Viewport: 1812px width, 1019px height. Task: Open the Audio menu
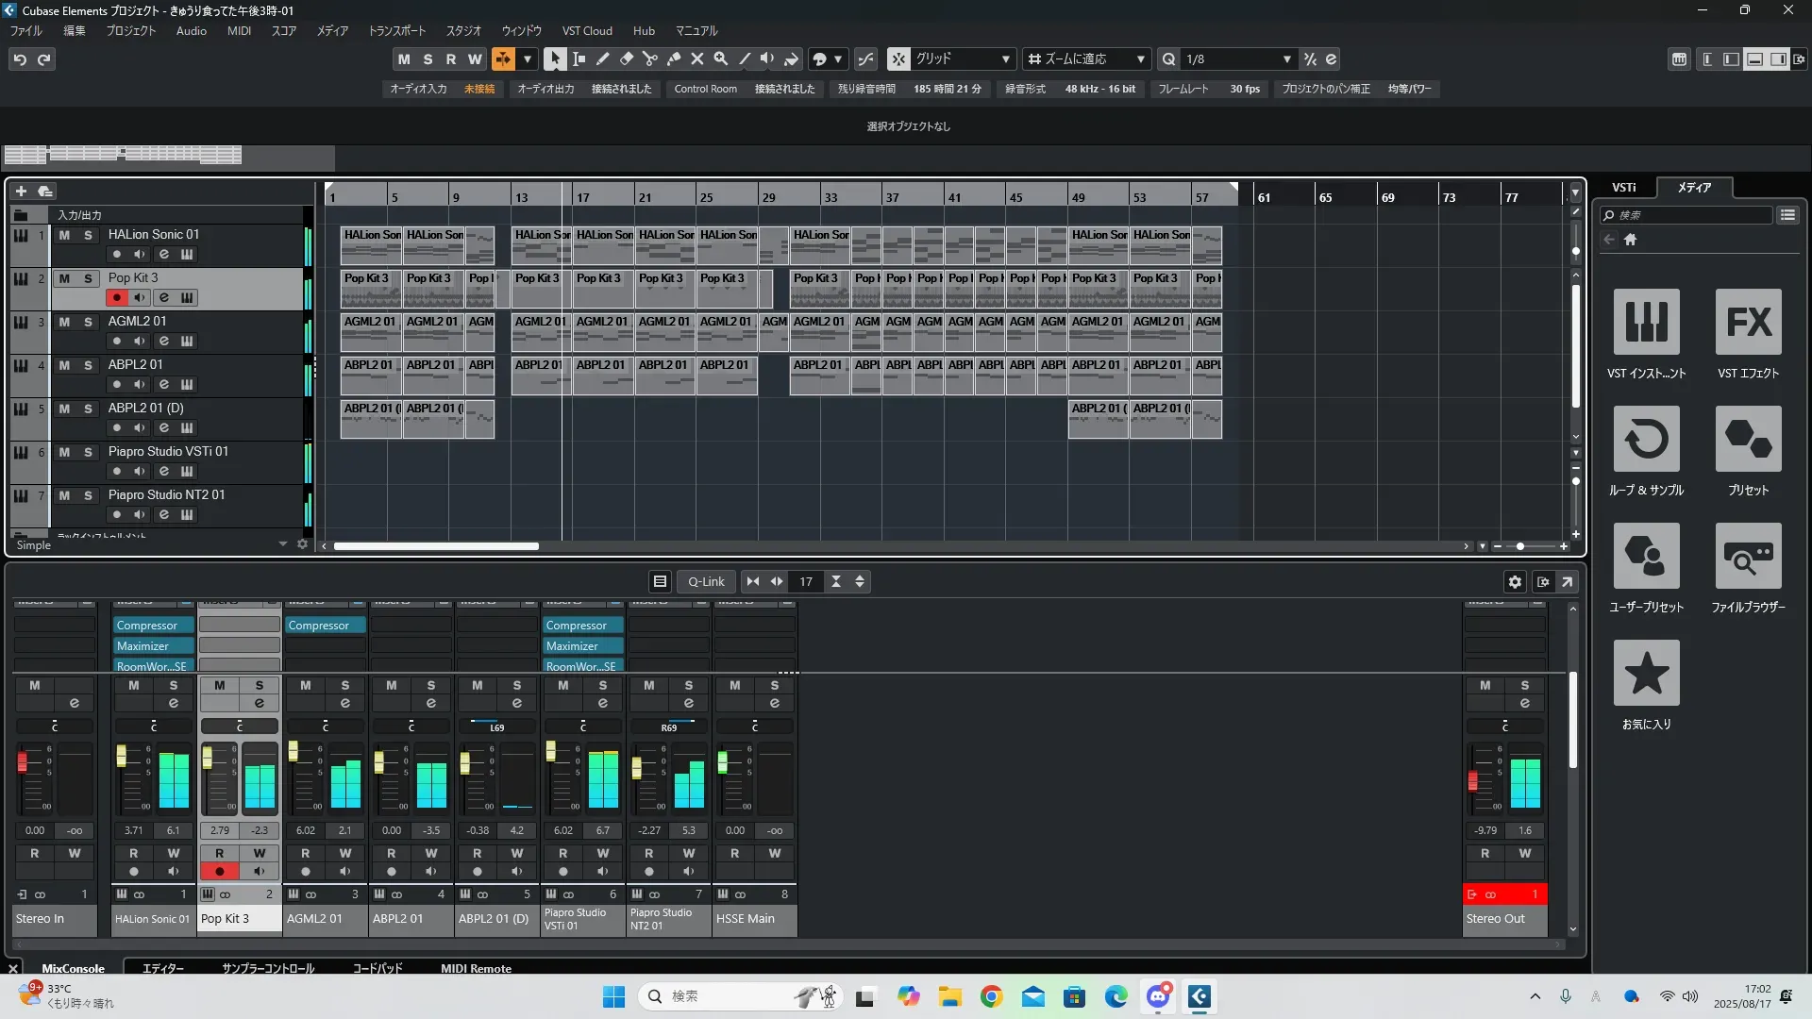(191, 30)
